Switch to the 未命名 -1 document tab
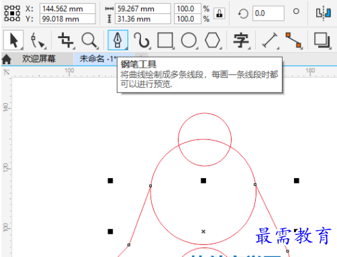 98,59
